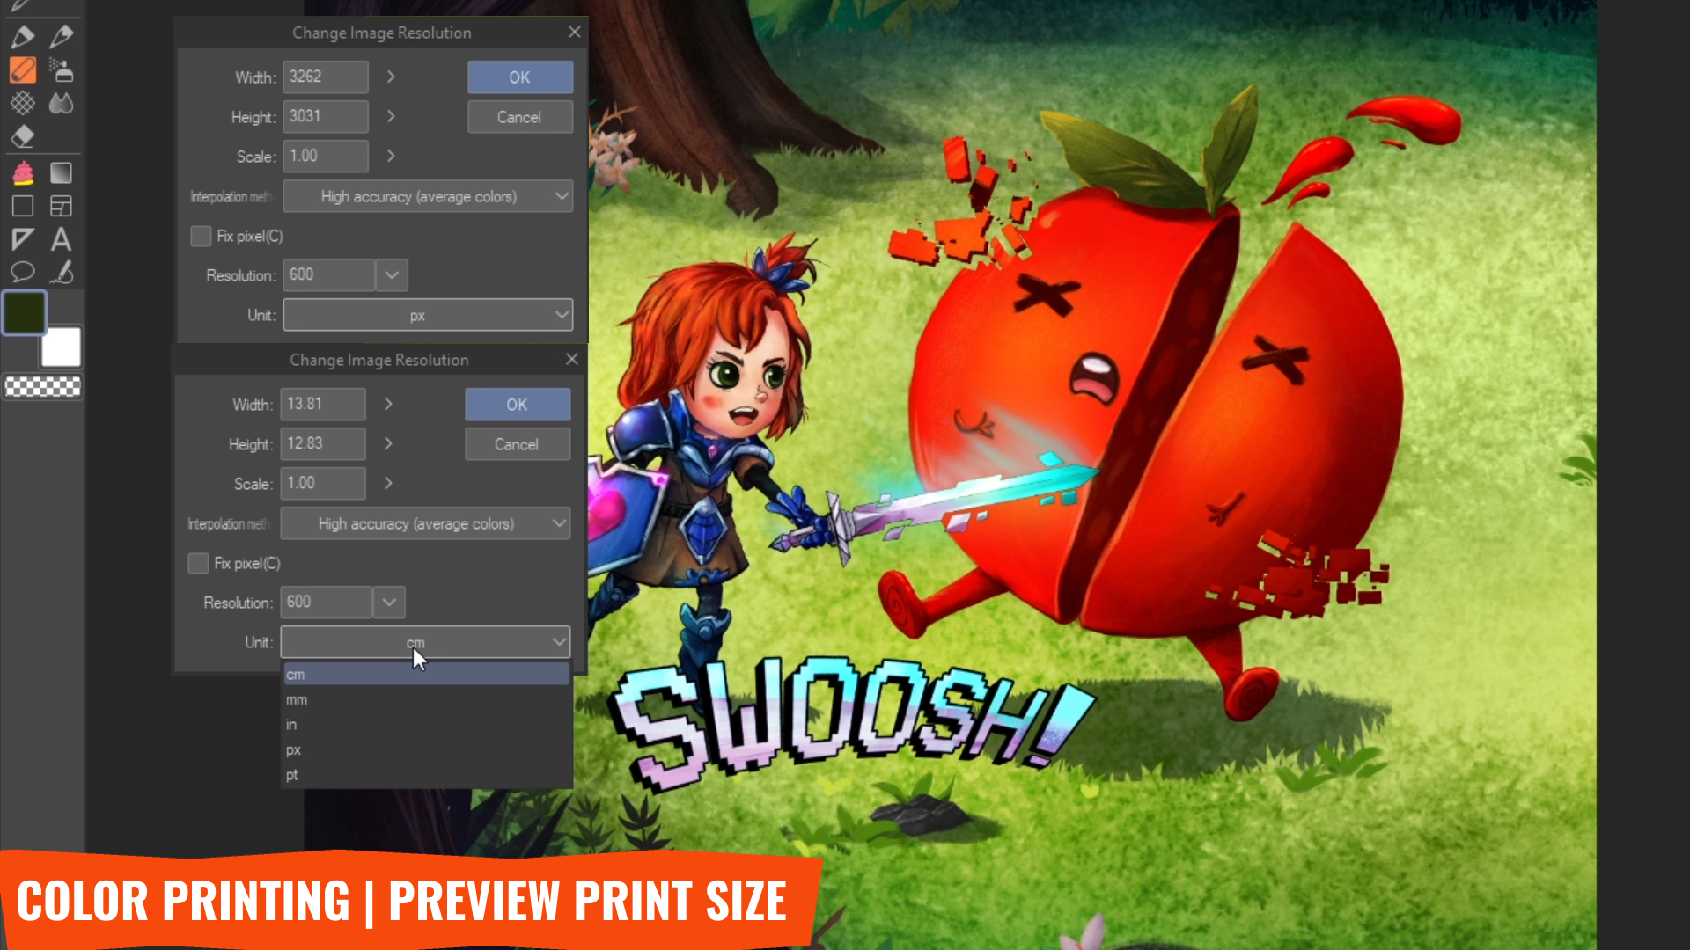Open Resolution dropdown arrow in top dialog
Image resolution: width=1690 pixels, height=950 pixels.
tap(392, 275)
